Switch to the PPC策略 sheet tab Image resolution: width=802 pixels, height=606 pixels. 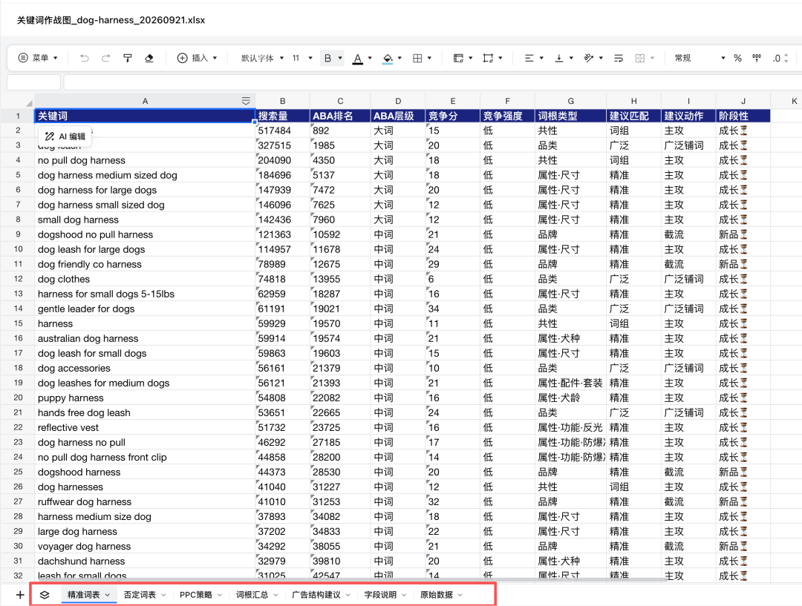[196, 595]
